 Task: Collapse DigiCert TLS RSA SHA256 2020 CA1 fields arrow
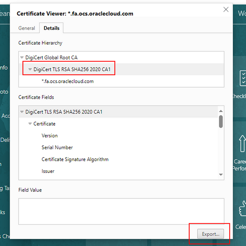click(x=22, y=112)
